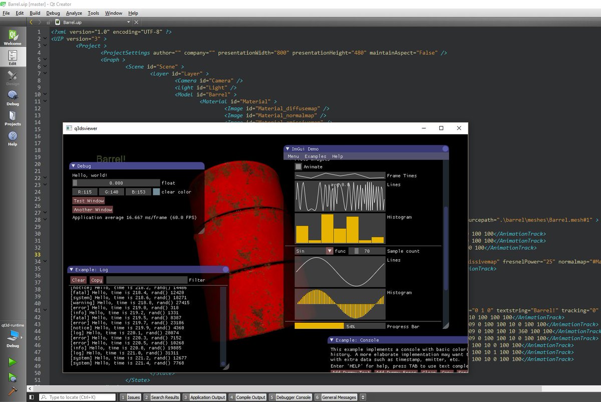This screenshot has height=402, width=601.
Task: Click the R:115 color component field
Action: 85,191
